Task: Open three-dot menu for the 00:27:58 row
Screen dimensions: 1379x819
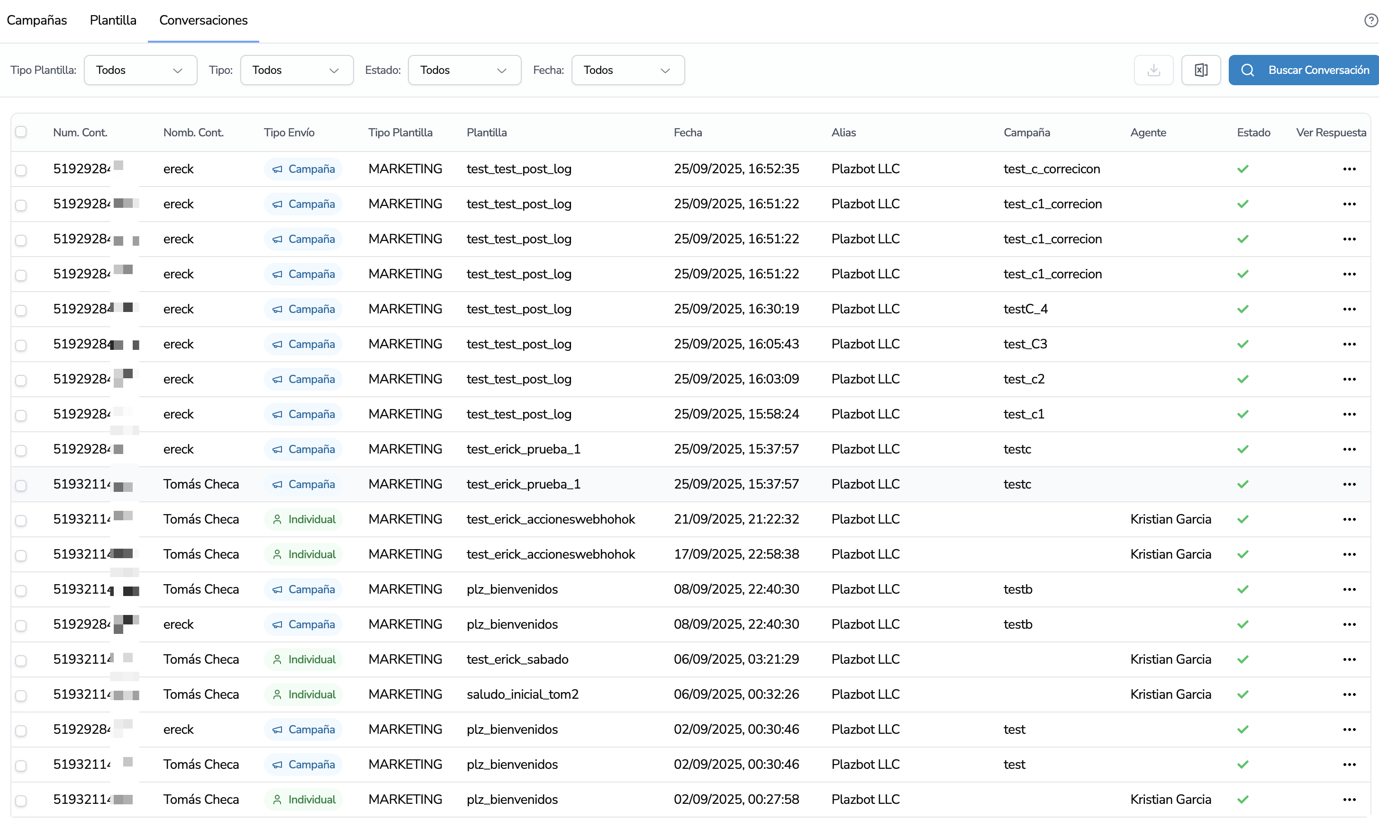Action: 1349,800
